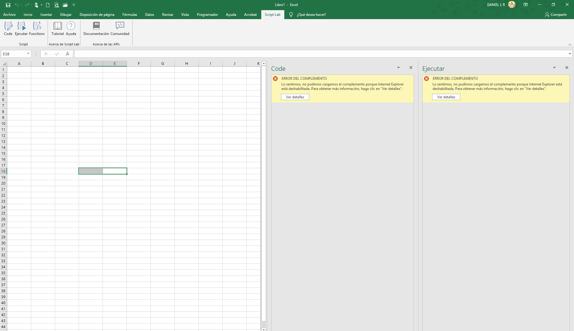Open Code pane options menu arrow

398,68
